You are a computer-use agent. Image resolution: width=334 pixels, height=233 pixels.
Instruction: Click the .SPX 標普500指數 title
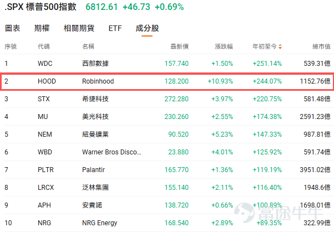click(41, 7)
